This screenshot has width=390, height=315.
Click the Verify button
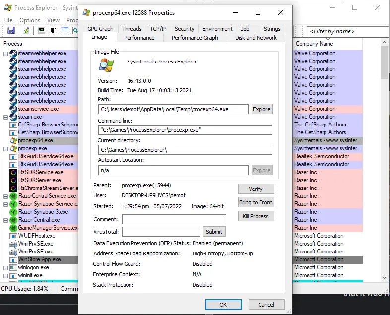256,189
